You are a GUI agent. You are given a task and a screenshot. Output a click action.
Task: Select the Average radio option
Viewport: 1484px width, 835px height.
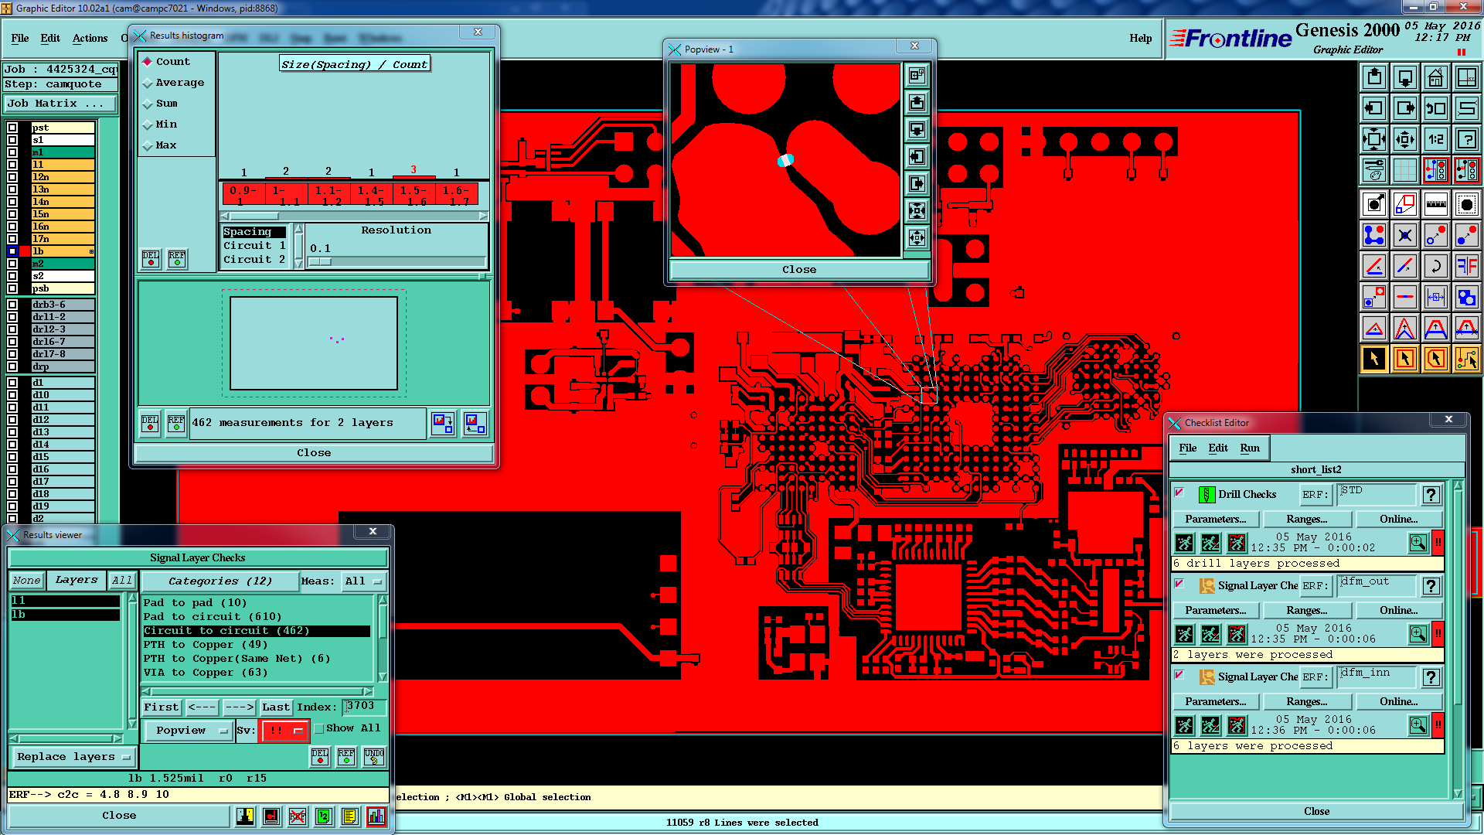[x=148, y=83]
